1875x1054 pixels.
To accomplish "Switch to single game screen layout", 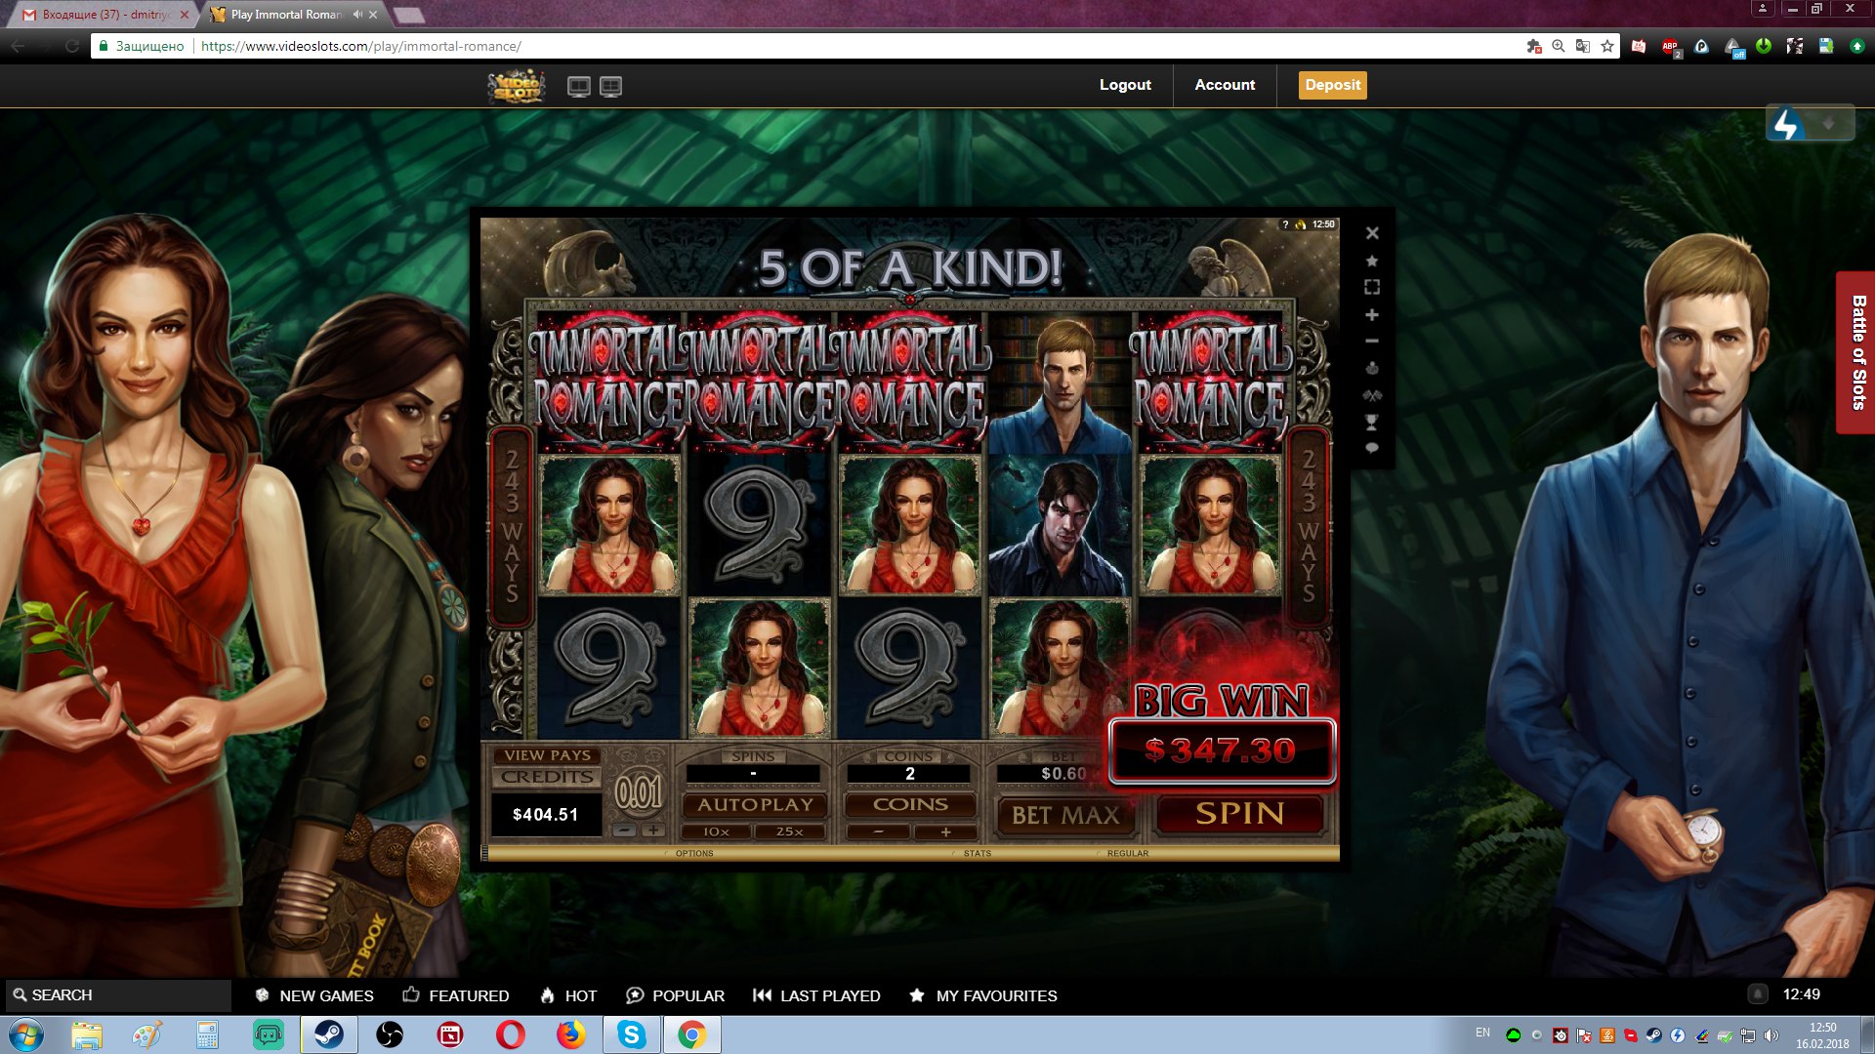I will (579, 86).
